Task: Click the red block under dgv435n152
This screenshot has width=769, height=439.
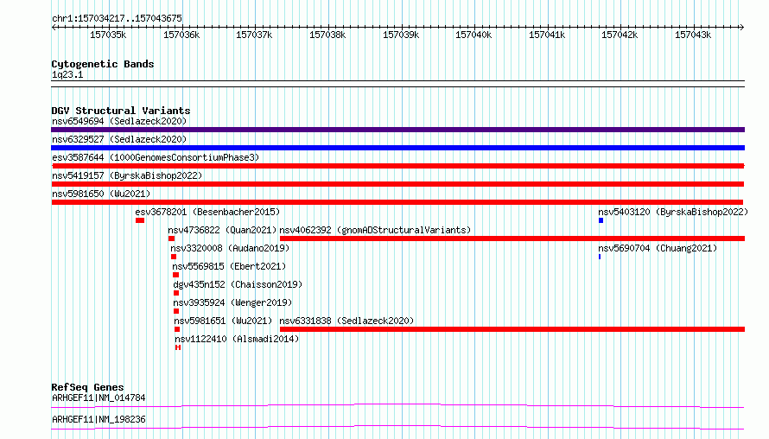Action: coord(176,293)
